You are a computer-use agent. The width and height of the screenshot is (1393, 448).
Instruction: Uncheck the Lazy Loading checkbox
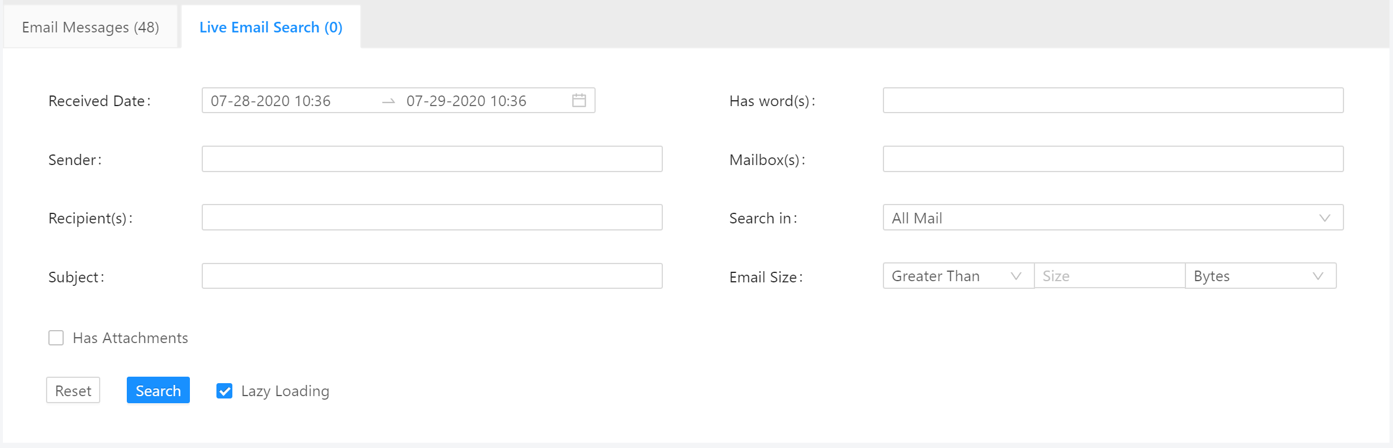coord(225,391)
